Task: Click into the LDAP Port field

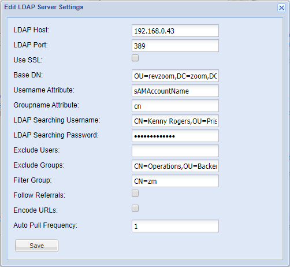Action: (175, 46)
